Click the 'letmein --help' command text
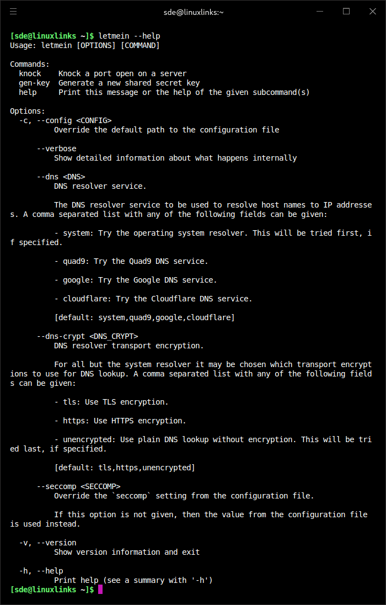 click(129, 36)
